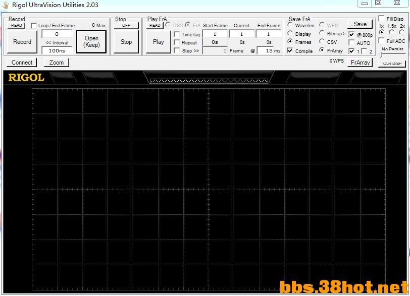410x296 pixels.
Task: Click the READ button in Record group
Action: (17, 26)
